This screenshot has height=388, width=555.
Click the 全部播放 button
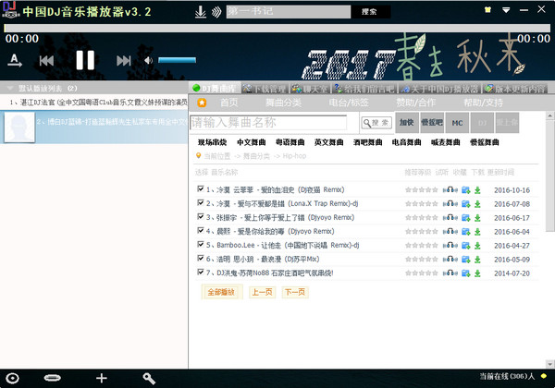pyautogui.click(x=221, y=292)
